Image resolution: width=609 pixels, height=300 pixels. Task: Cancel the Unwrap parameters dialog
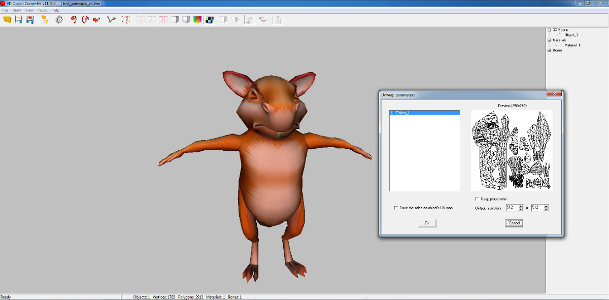[x=514, y=223]
